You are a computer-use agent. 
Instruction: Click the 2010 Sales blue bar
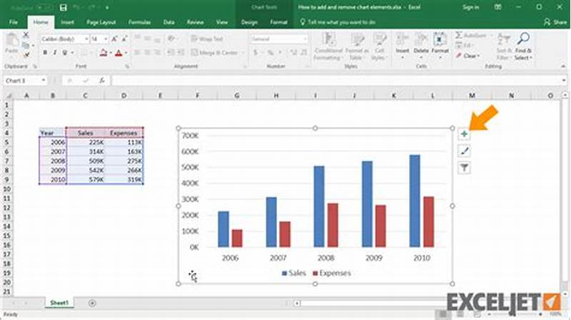[415, 201]
